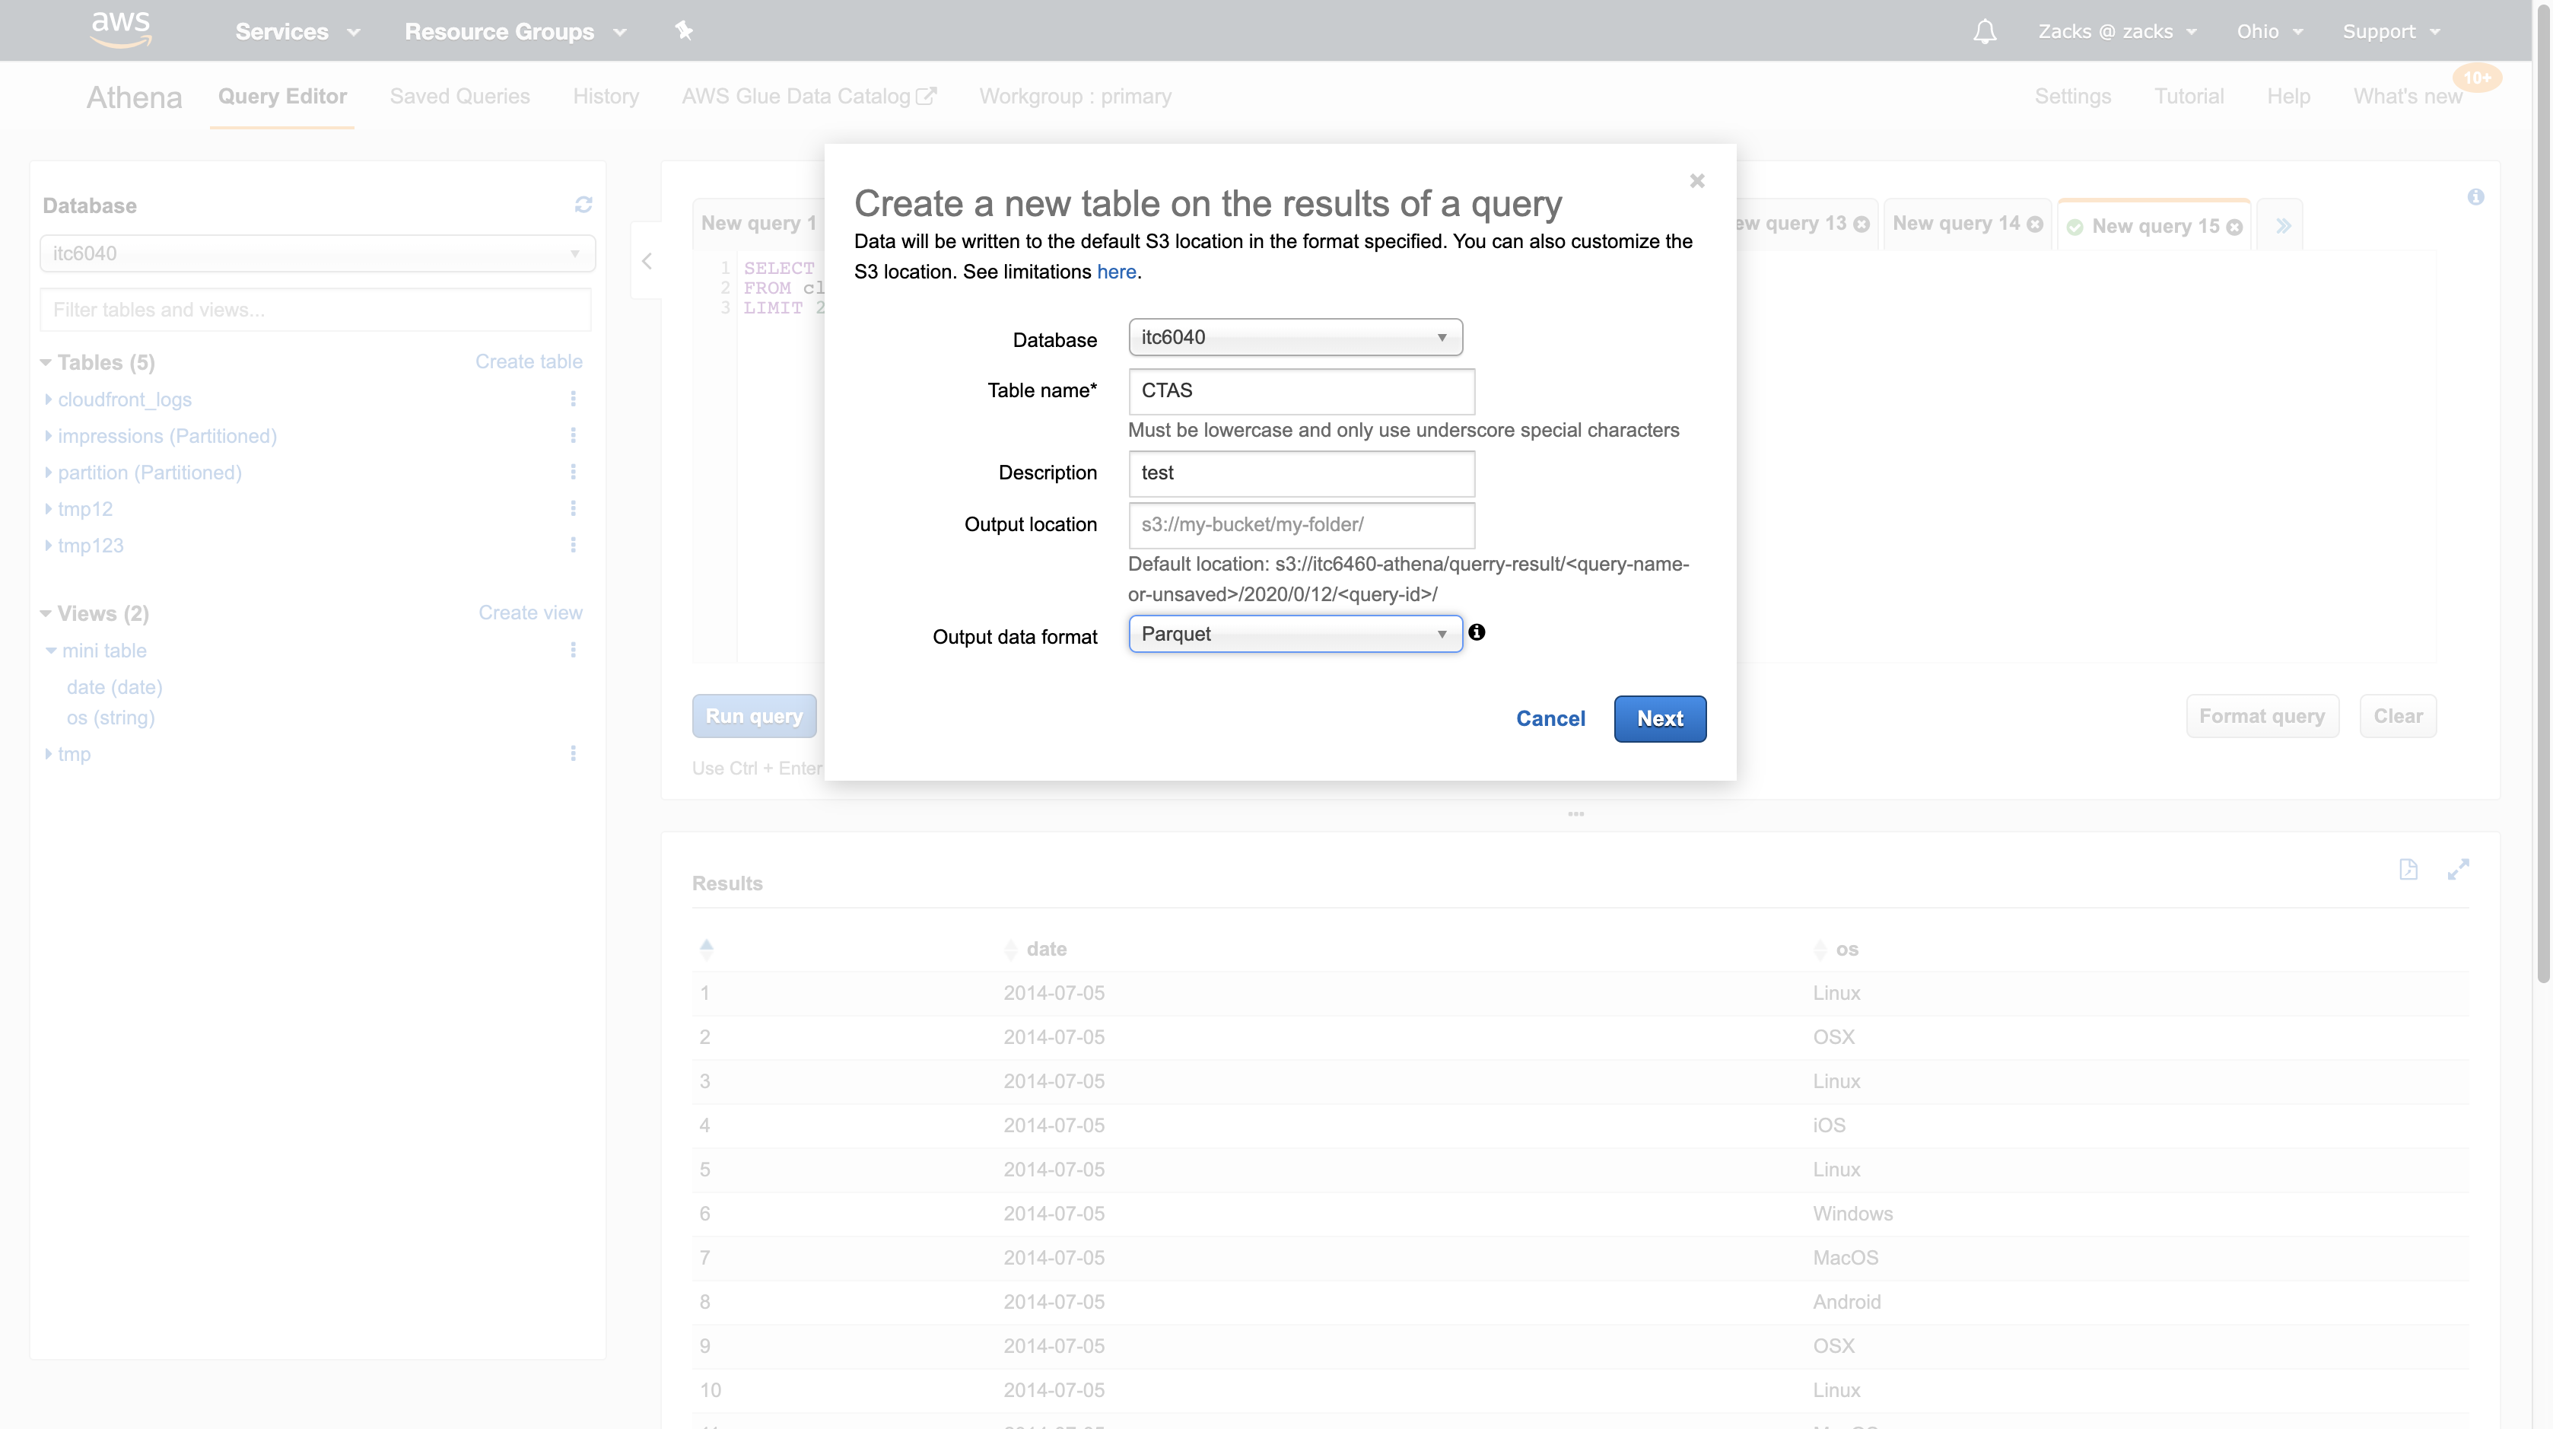
Task: Collapse the left sidebar arrow
Action: 647,262
